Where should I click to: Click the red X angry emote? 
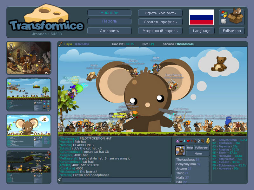click(x=192, y=141)
